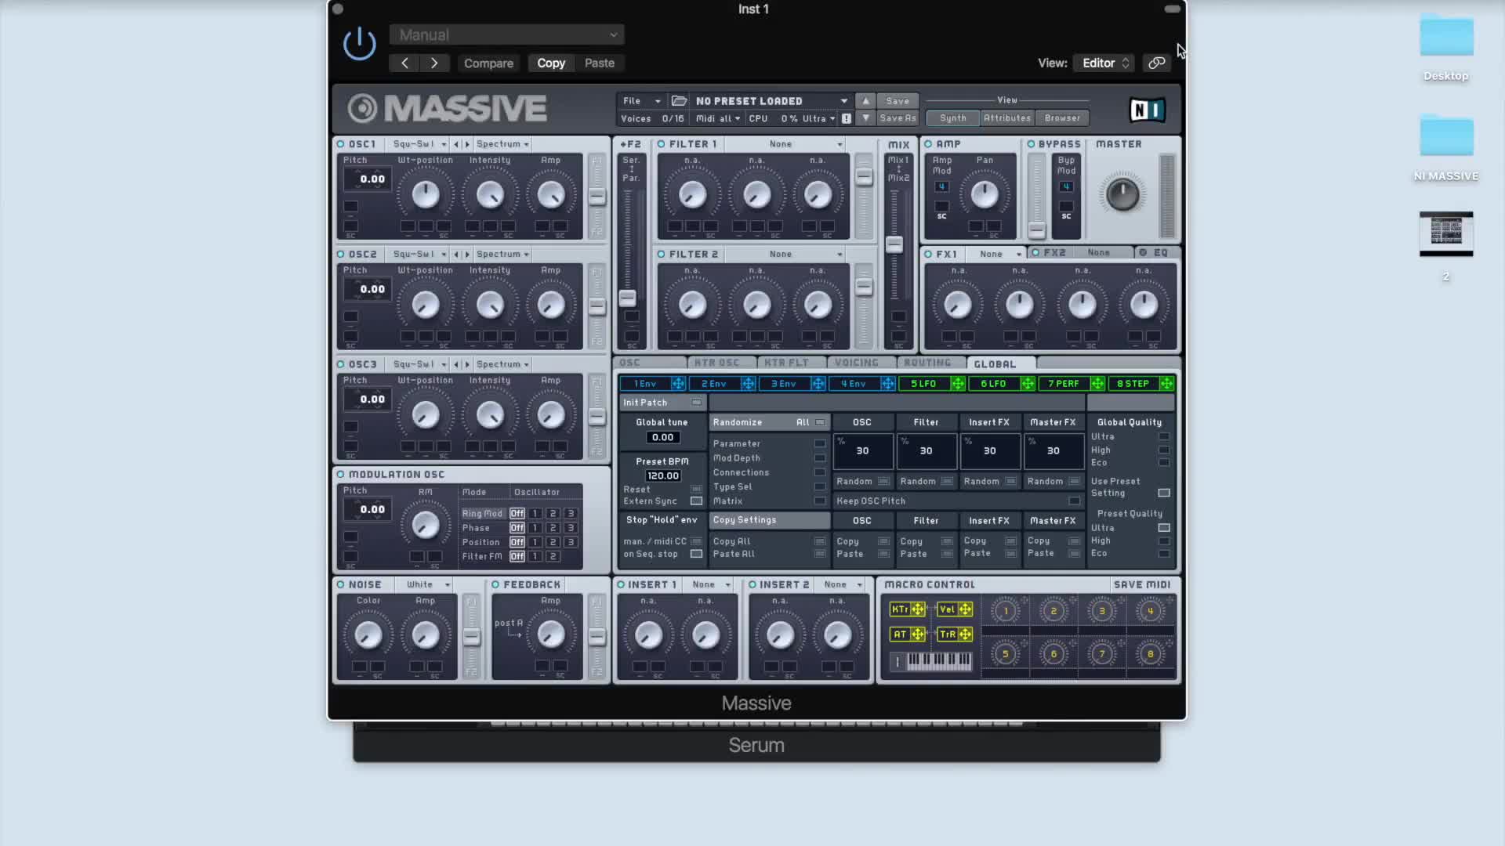Screen dimensions: 1505x846
Task: Click the plugin power bypass icon
Action: [360, 43]
